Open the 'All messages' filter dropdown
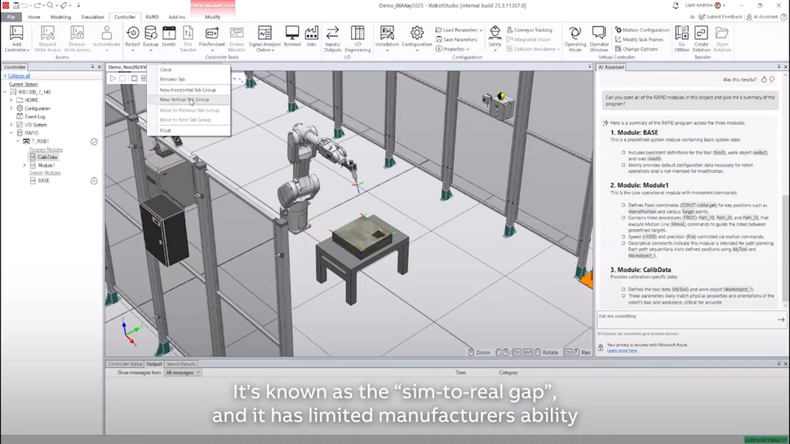Image resolution: width=790 pixels, height=444 pixels. pos(180,372)
